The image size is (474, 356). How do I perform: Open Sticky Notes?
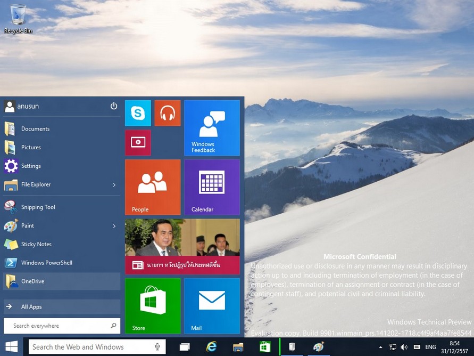click(62, 244)
